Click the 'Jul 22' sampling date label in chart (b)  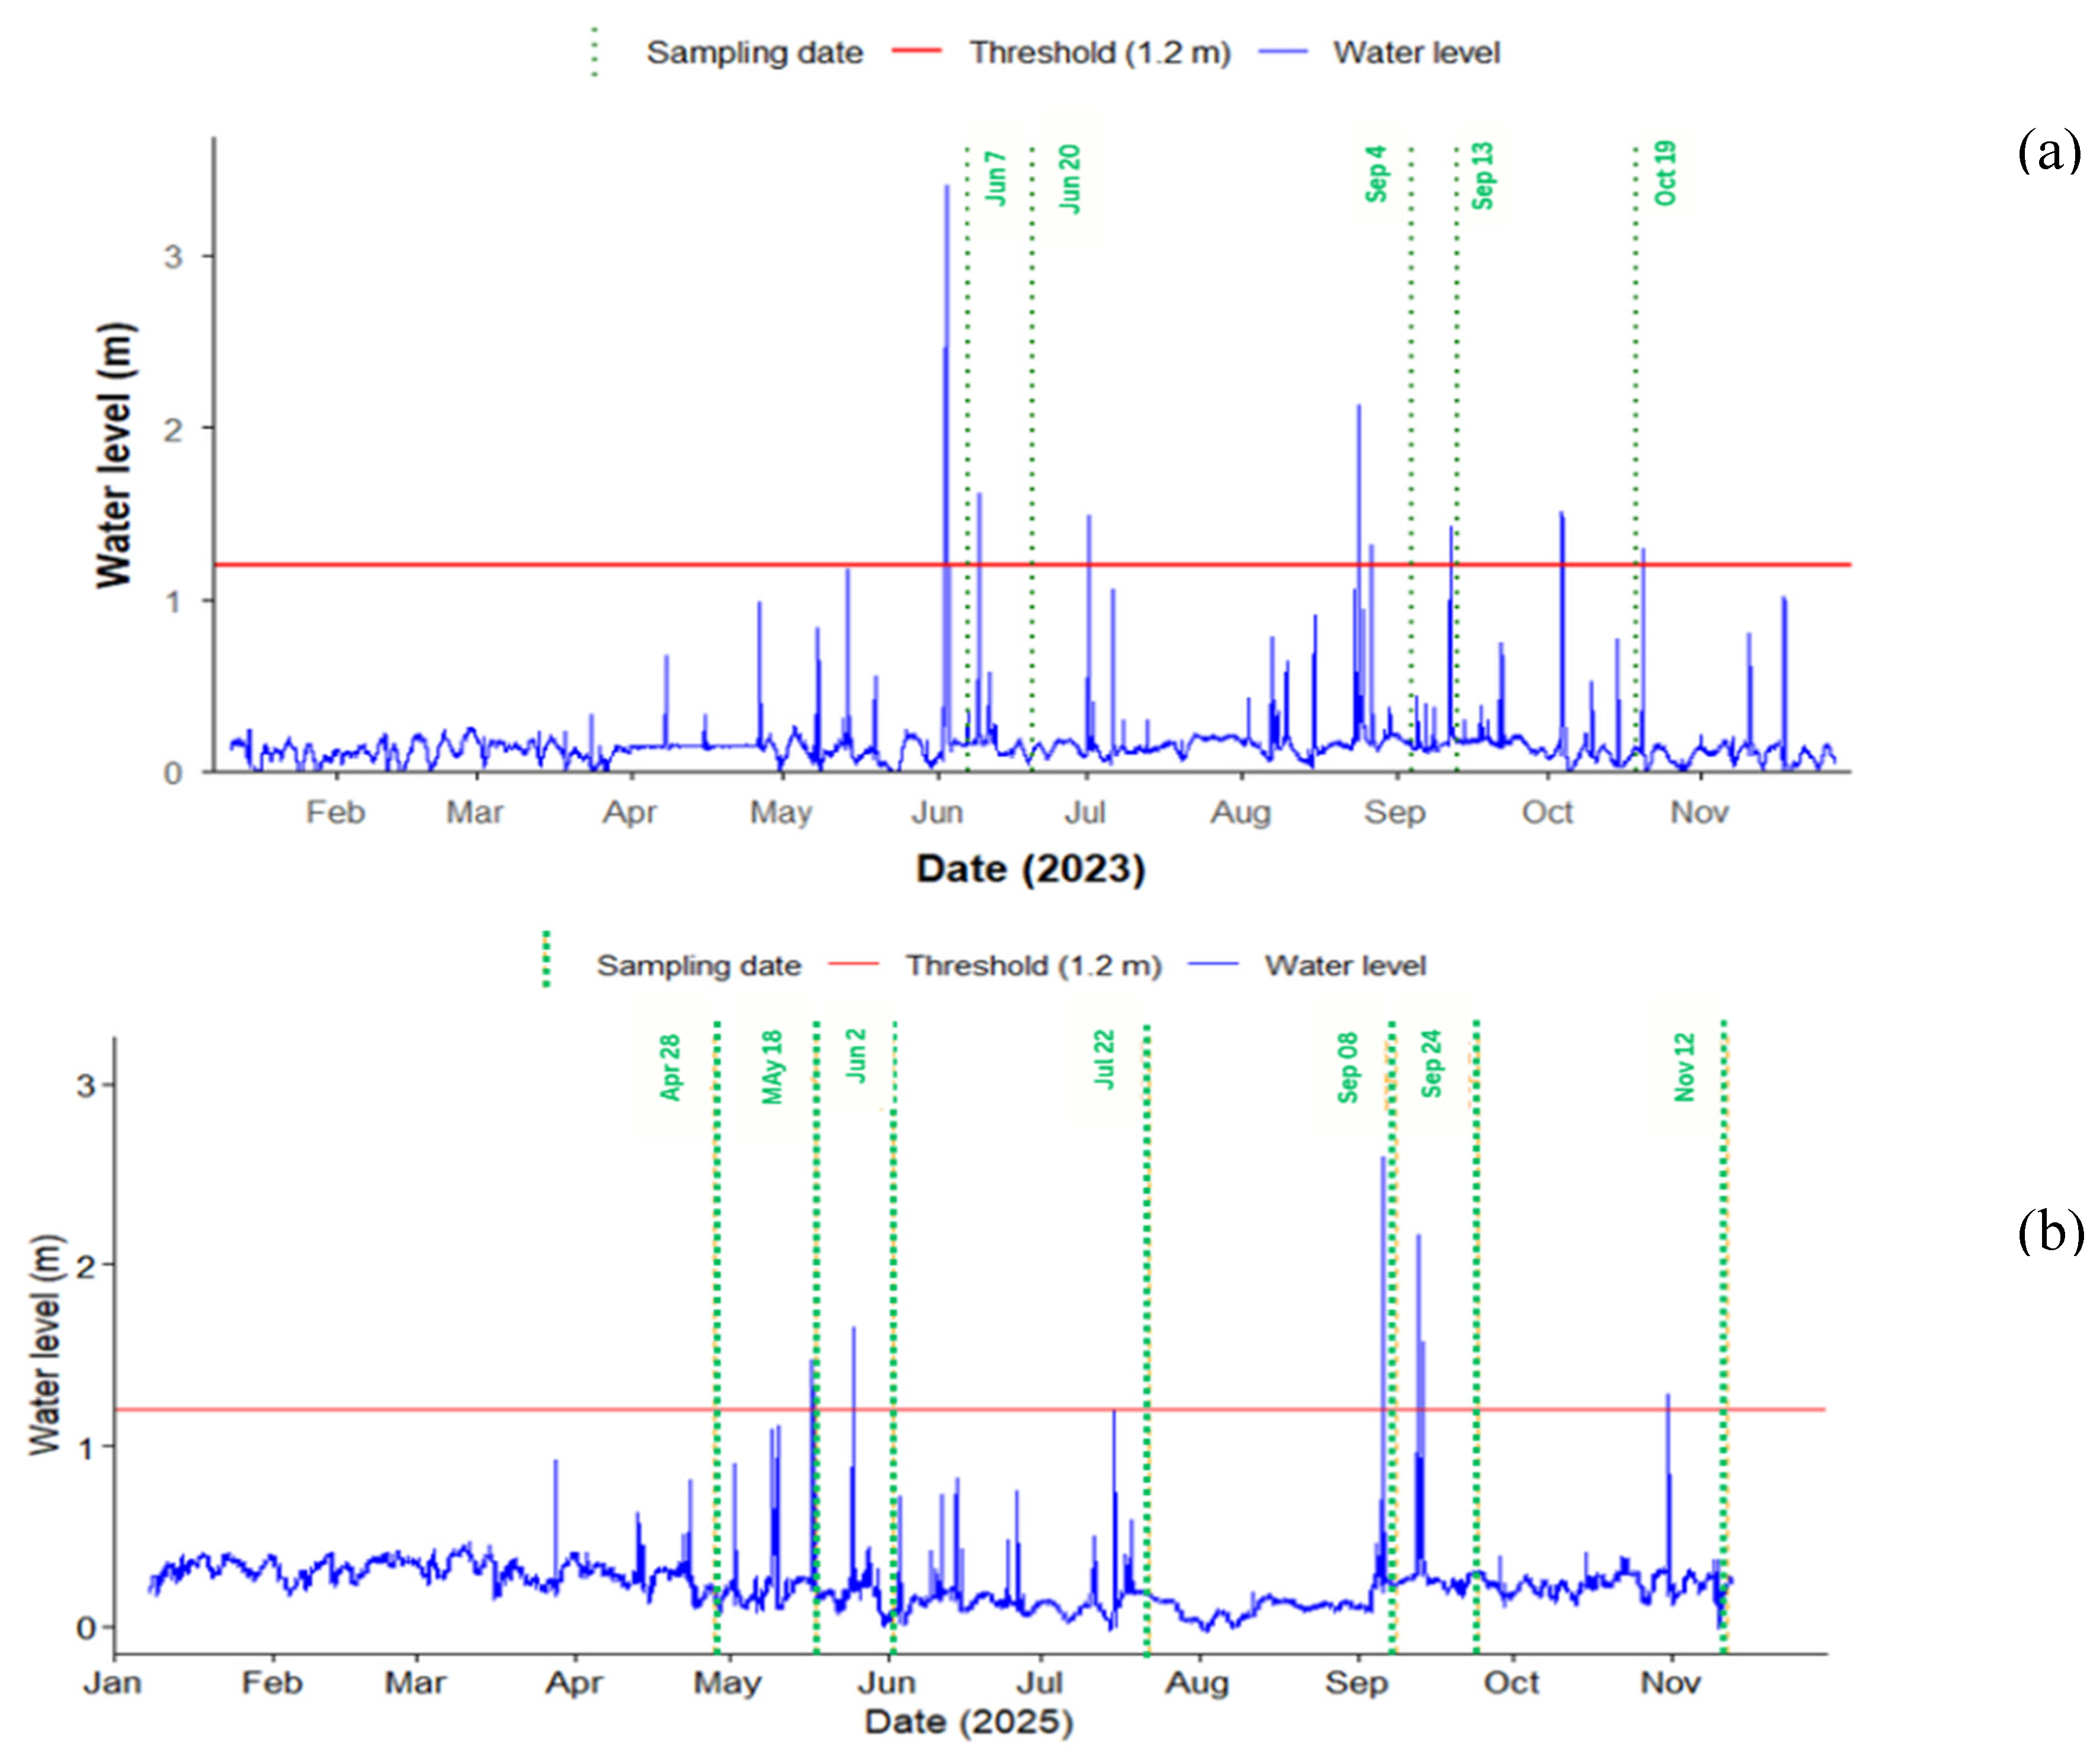point(1103,1059)
